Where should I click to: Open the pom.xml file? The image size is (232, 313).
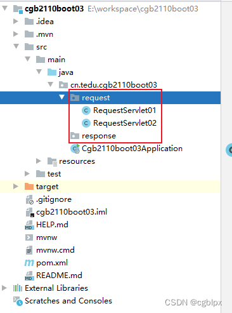click(52, 263)
